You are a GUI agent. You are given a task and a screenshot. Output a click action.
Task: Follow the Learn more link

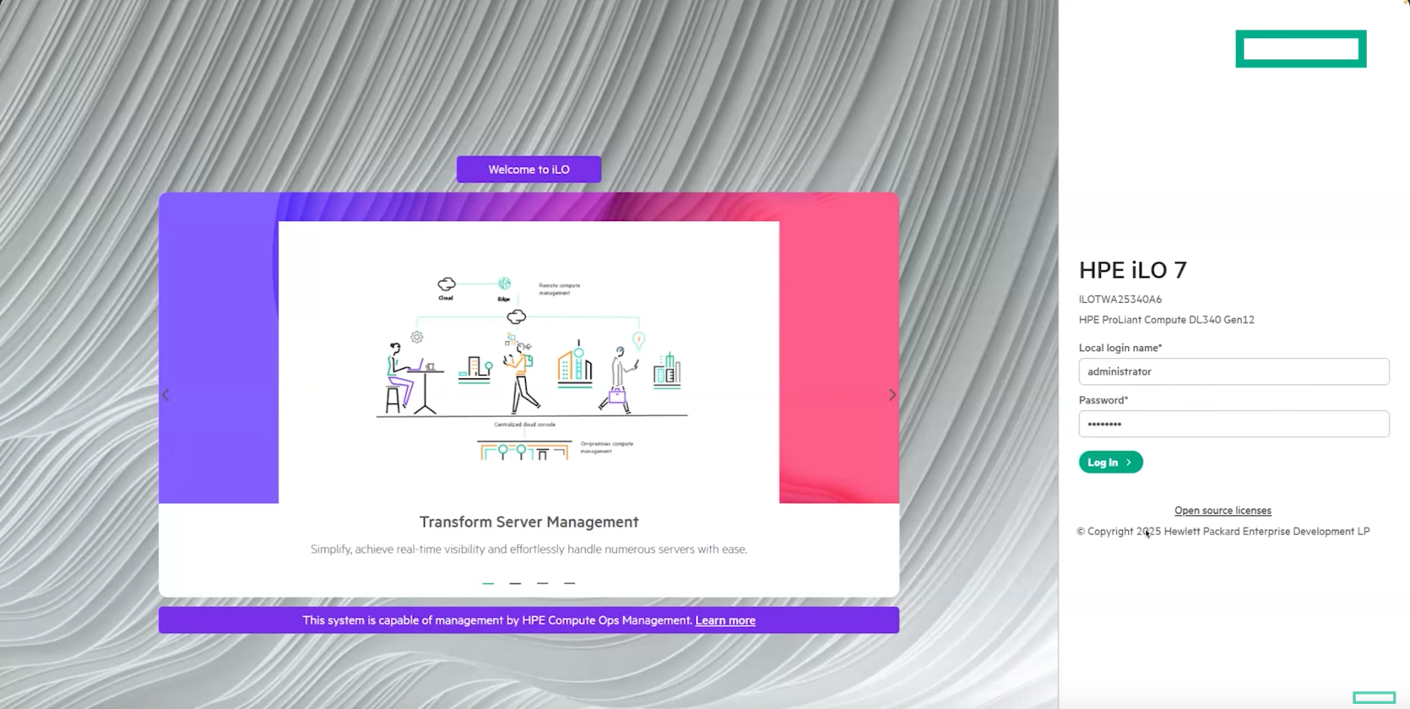[x=725, y=620]
